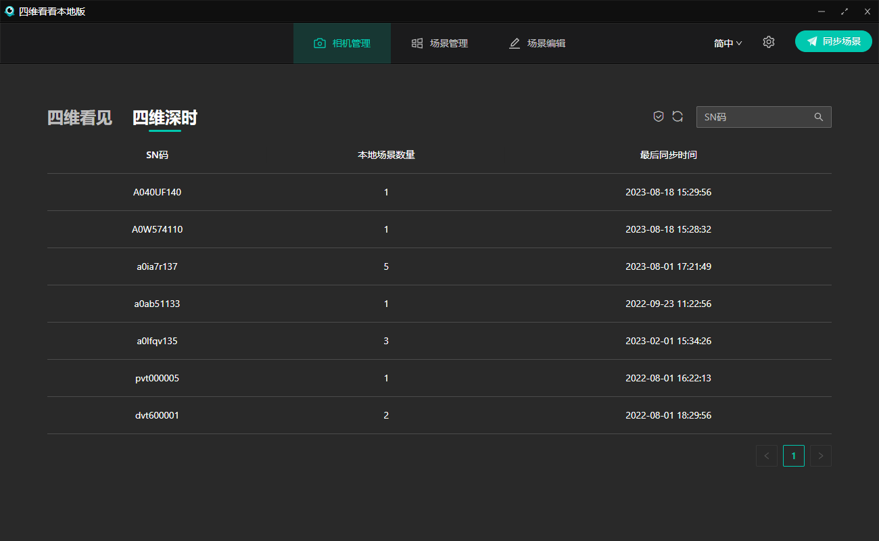
Task: Click the 最后同步时间 column header
Action: (x=668, y=155)
